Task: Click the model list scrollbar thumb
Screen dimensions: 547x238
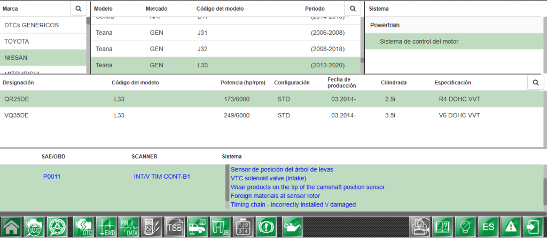Action: pyautogui.click(x=362, y=60)
